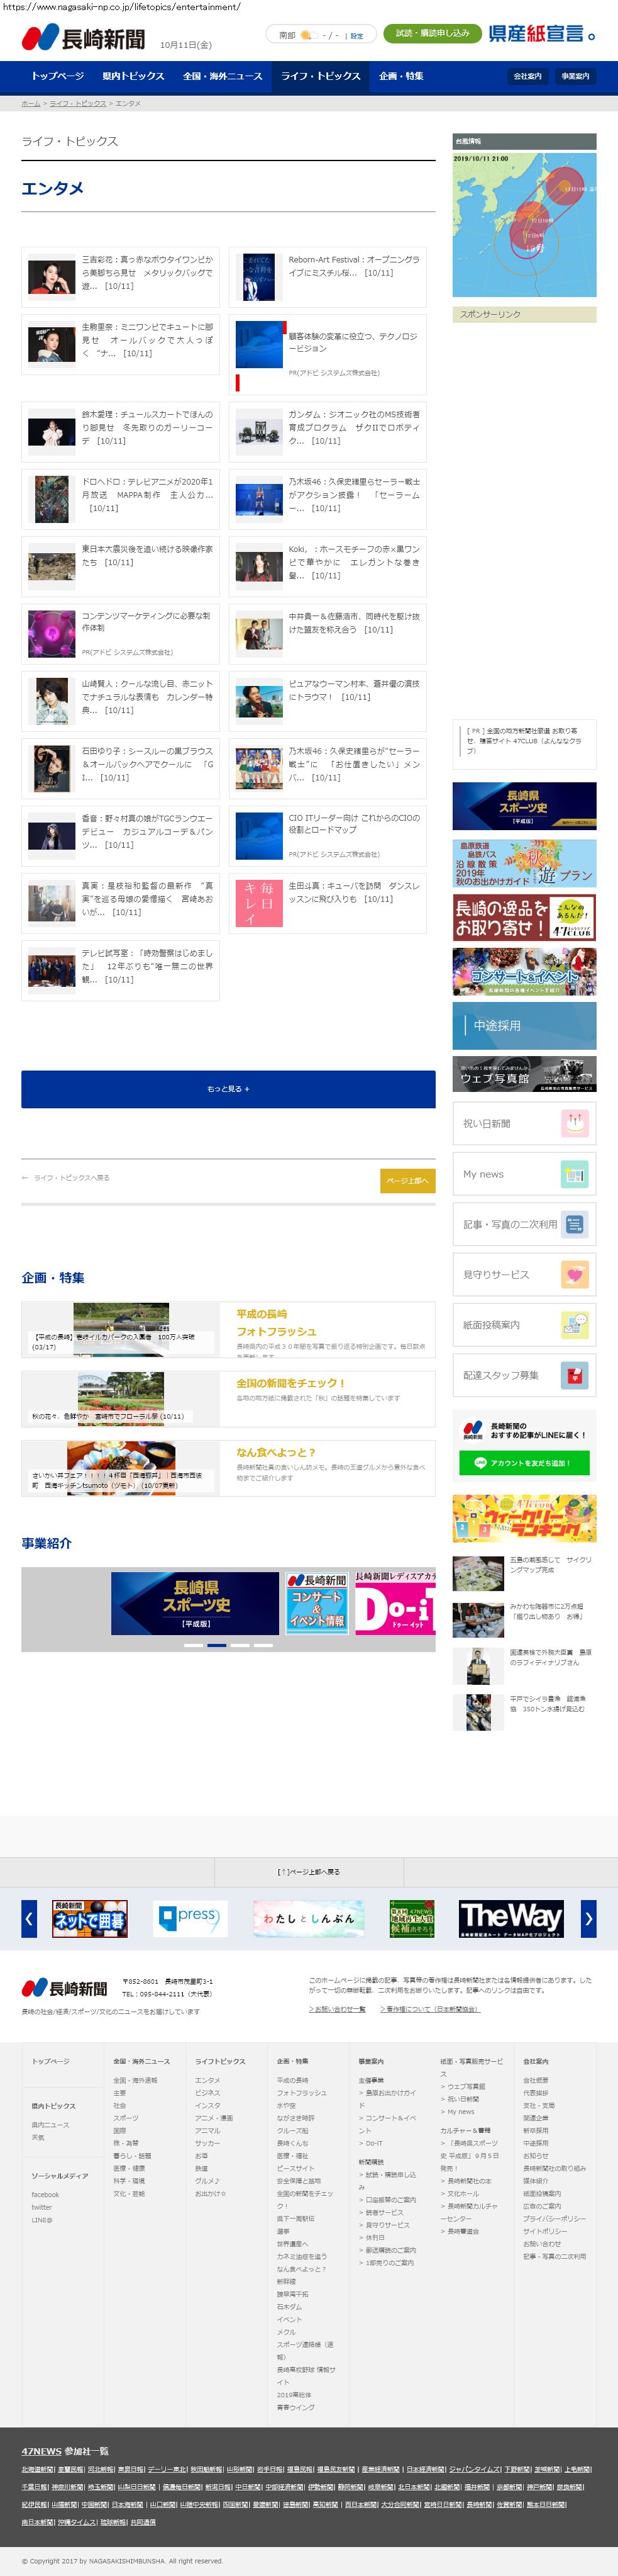Viewport: 618px width, 2576px height.
Task: Open the 全国の新聞をチェック！ feature
Action: coord(228,1398)
